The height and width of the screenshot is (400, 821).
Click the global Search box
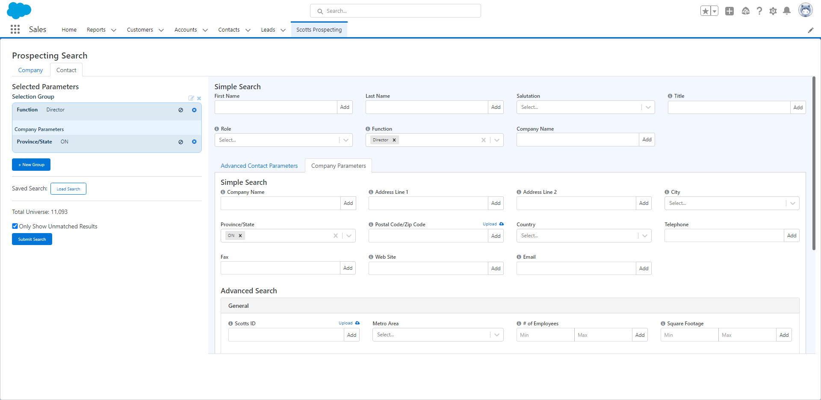click(x=396, y=11)
